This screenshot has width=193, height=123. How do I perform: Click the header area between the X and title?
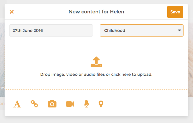(x=40, y=12)
